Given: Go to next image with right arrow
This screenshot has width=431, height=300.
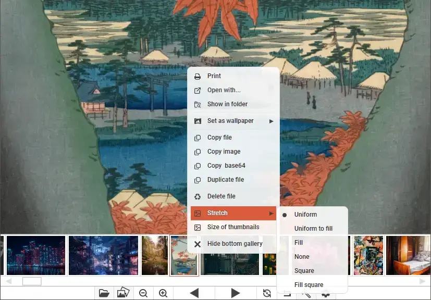Looking at the screenshot, I should pyautogui.click(x=235, y=293).
